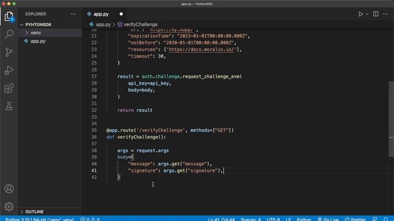Click "message" key on line 40
The width and height of the screenshot is (394, 221).
click(x=140, y=164)
